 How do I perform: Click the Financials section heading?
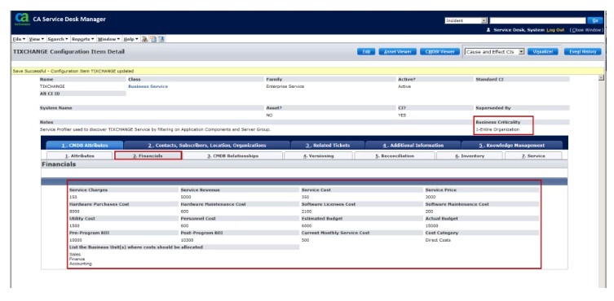(59, 164)
